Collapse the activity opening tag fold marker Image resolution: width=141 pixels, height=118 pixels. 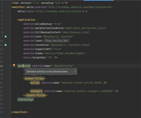10,66
